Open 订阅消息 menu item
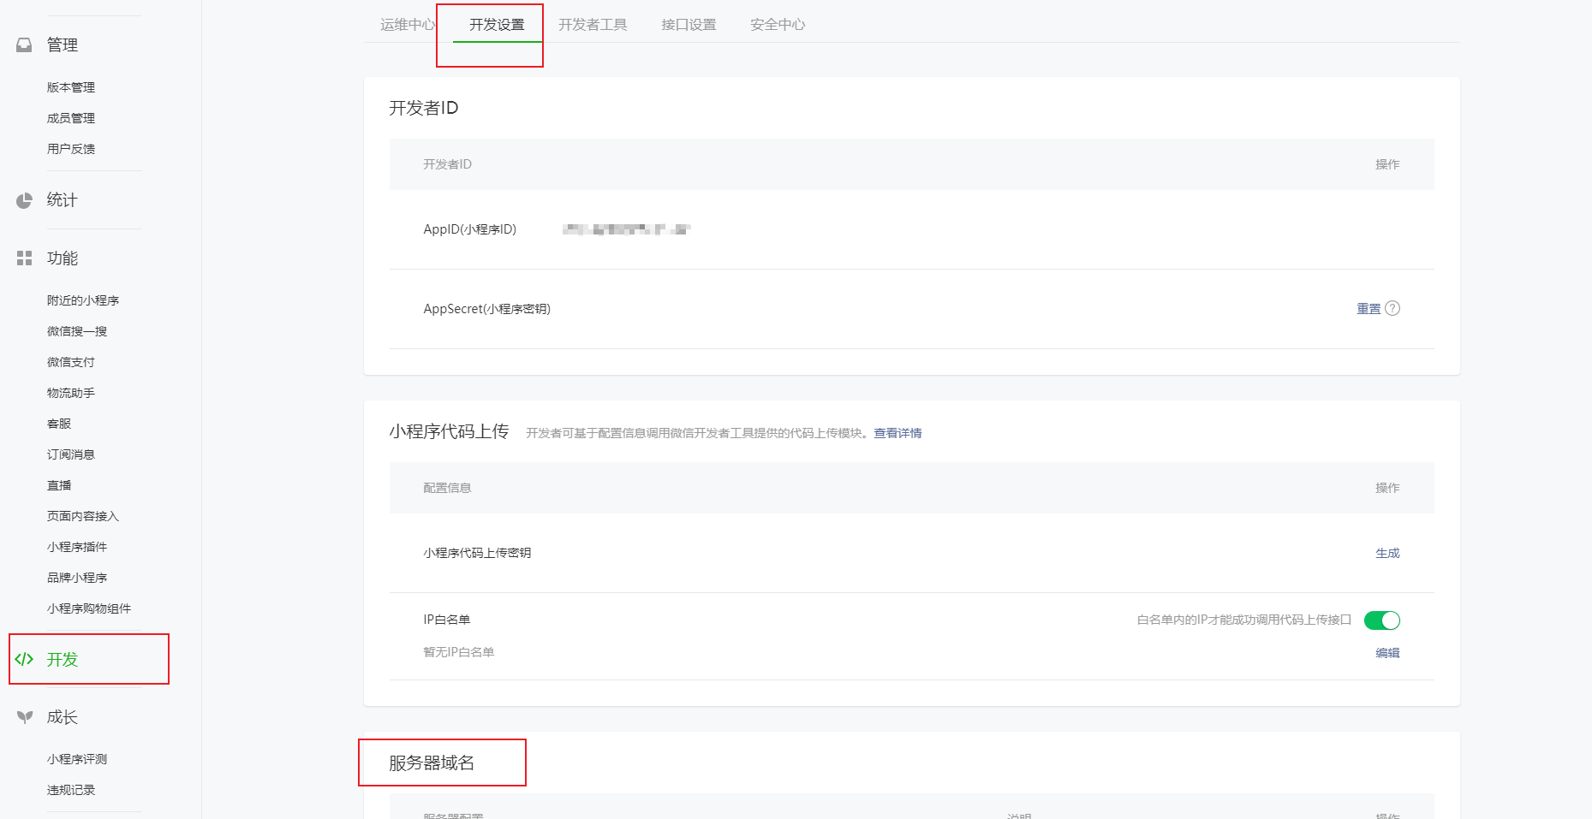The width and height of the screenshot is (1592, 819). pos(71,454)
